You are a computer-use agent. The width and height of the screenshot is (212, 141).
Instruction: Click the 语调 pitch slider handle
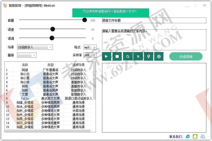tap(52, 38)
